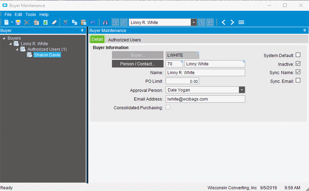This screenshot has width=309, height=191.
Task: Click the PO Limit field
Action: click(182, 81)
